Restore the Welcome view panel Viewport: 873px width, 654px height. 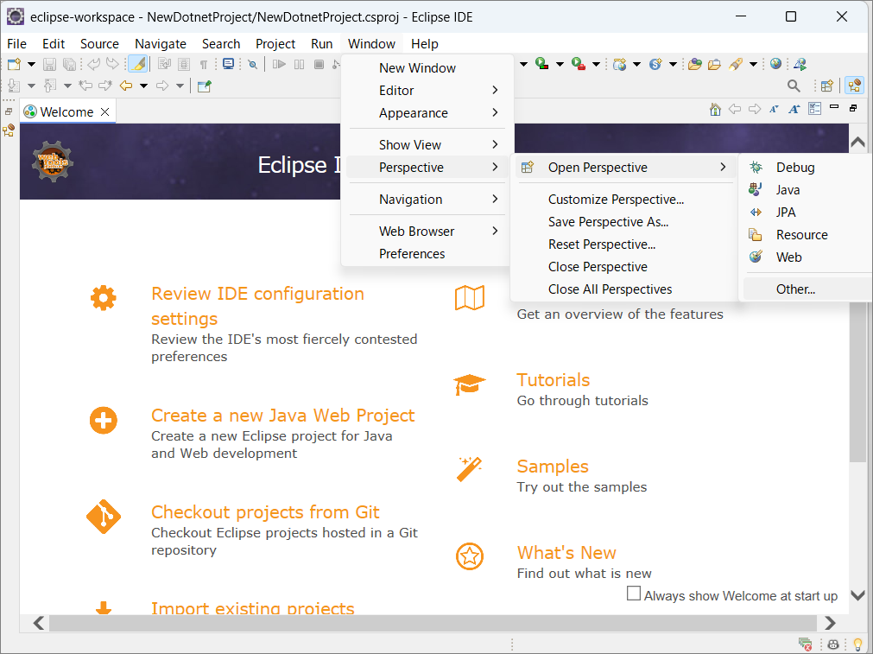point(853,108)
